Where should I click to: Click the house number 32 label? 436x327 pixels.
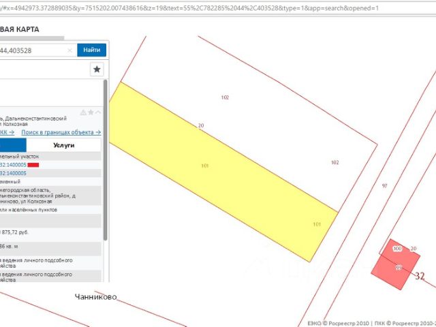[x=420, y=276]
